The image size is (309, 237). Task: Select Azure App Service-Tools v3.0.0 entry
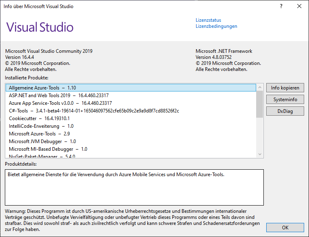pyautogui.click(x=131, y=103)
